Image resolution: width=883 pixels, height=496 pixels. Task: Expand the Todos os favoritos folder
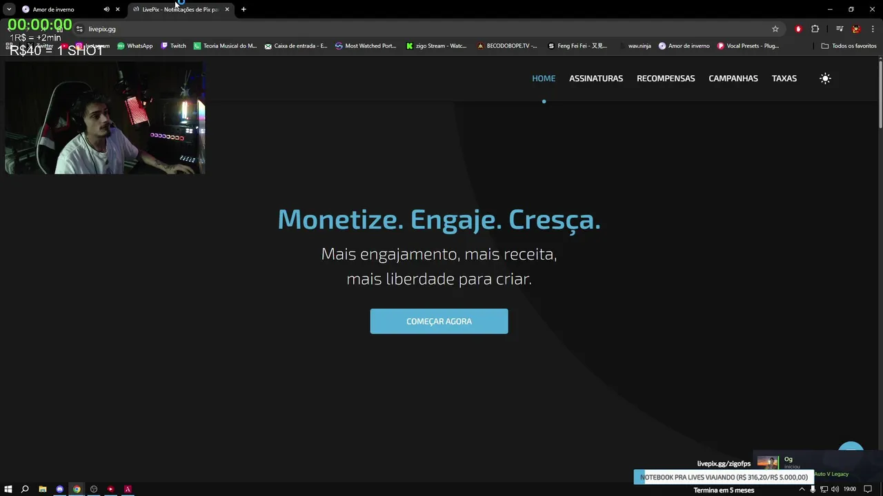(849, 46)
